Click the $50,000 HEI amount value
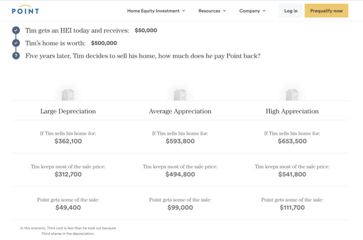 [146, 30]
